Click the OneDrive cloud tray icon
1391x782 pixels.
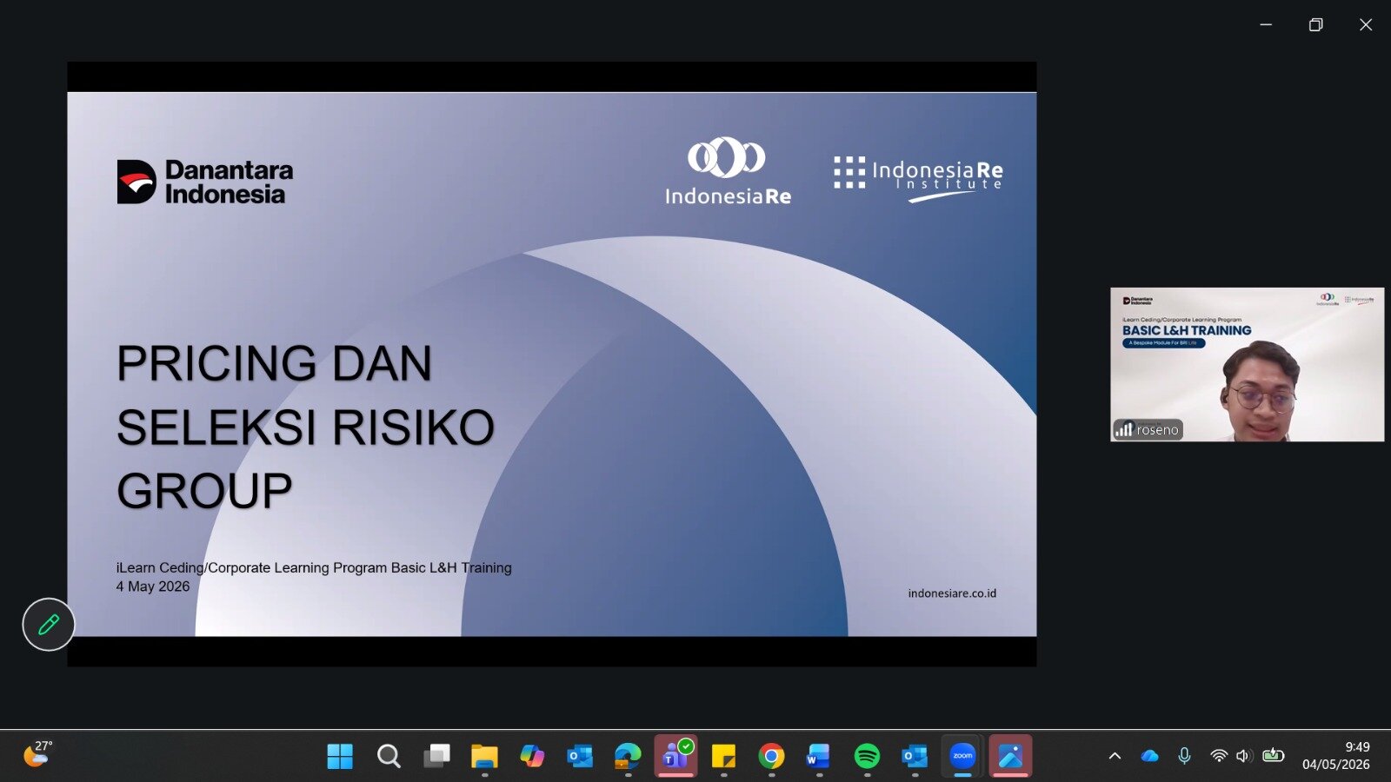point(1149,756)
